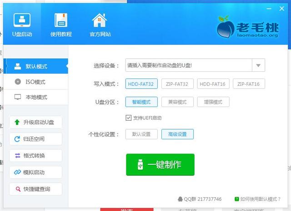Toggle the 支持UEFI启动 checkbox

pyautogui.click(x=128, y=118)
